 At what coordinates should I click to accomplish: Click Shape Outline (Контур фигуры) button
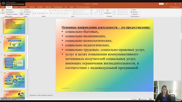123,12
